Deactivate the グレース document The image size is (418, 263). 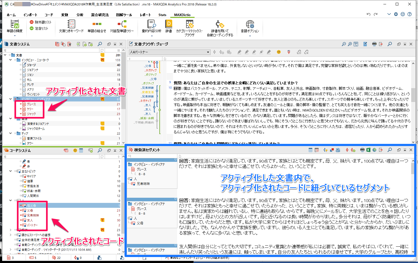coord(20,104)
